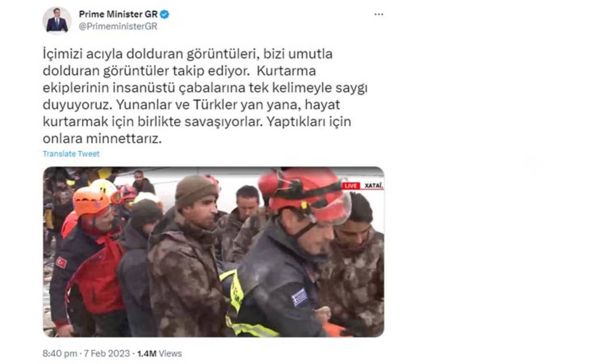Click the Greek flag patch on the sleeve
614x364 pixels.
299,297
